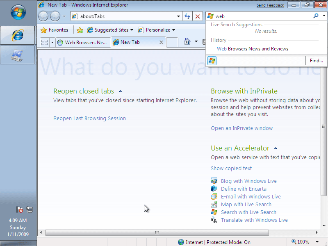328x246 pixels.
Task: Click Reopen Last Browsing Session link
Action: [89, 118]
